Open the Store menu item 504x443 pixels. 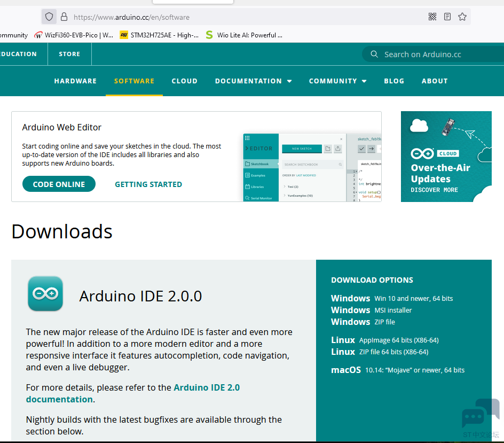pyautogui.click(x=69, y=54)
